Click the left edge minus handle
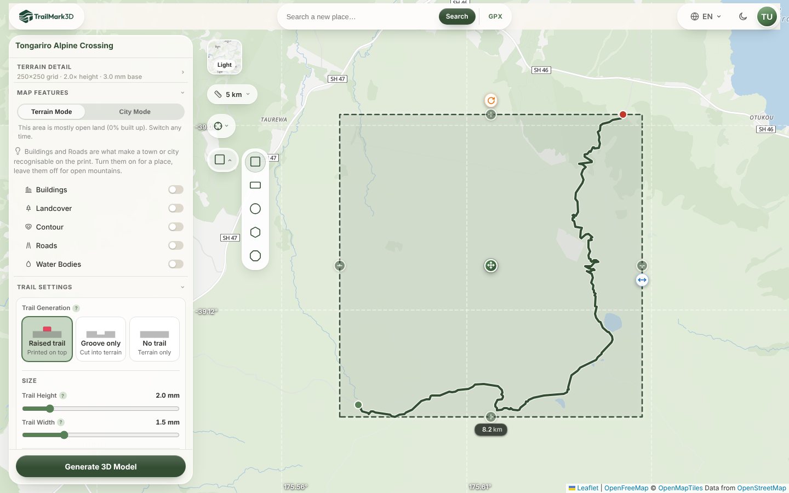Viewport: 789px width, 493px height. tap(340, 266)
